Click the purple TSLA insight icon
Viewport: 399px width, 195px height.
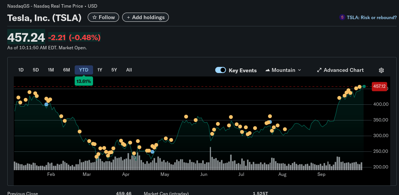click(x=342, y=18)
